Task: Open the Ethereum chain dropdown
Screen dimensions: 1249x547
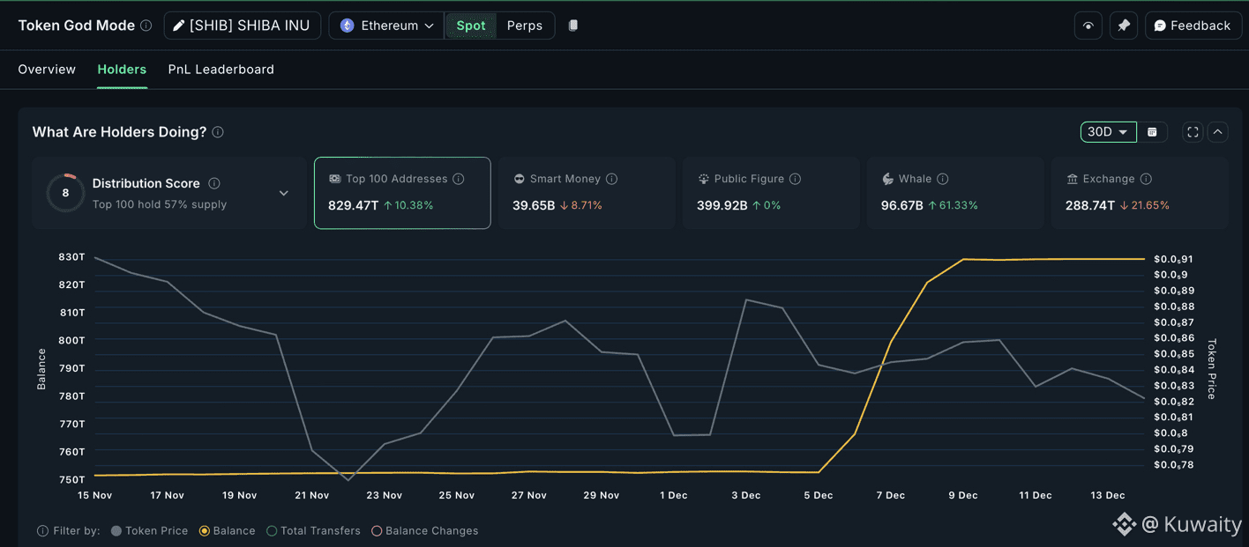Action: coord(387,26)
